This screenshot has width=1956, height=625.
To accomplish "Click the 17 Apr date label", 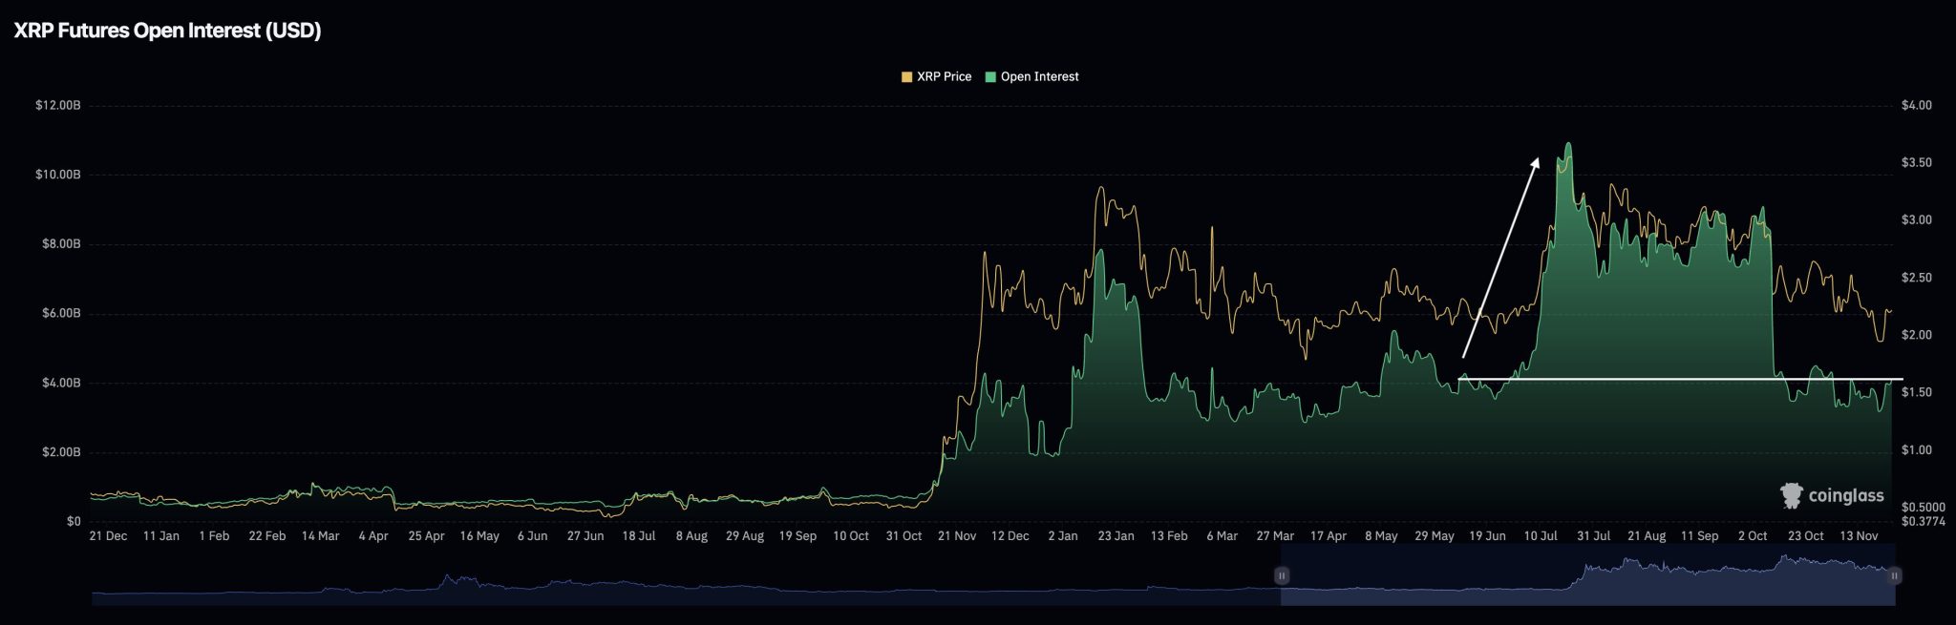I will pos(1329,536).
